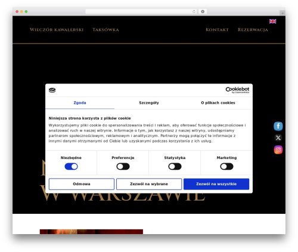Enable the Statystyka cookies switch

tap(175, 166)
